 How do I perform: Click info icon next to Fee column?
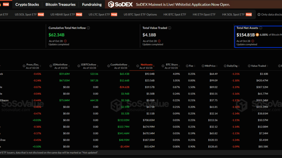[x=187, y=66]
